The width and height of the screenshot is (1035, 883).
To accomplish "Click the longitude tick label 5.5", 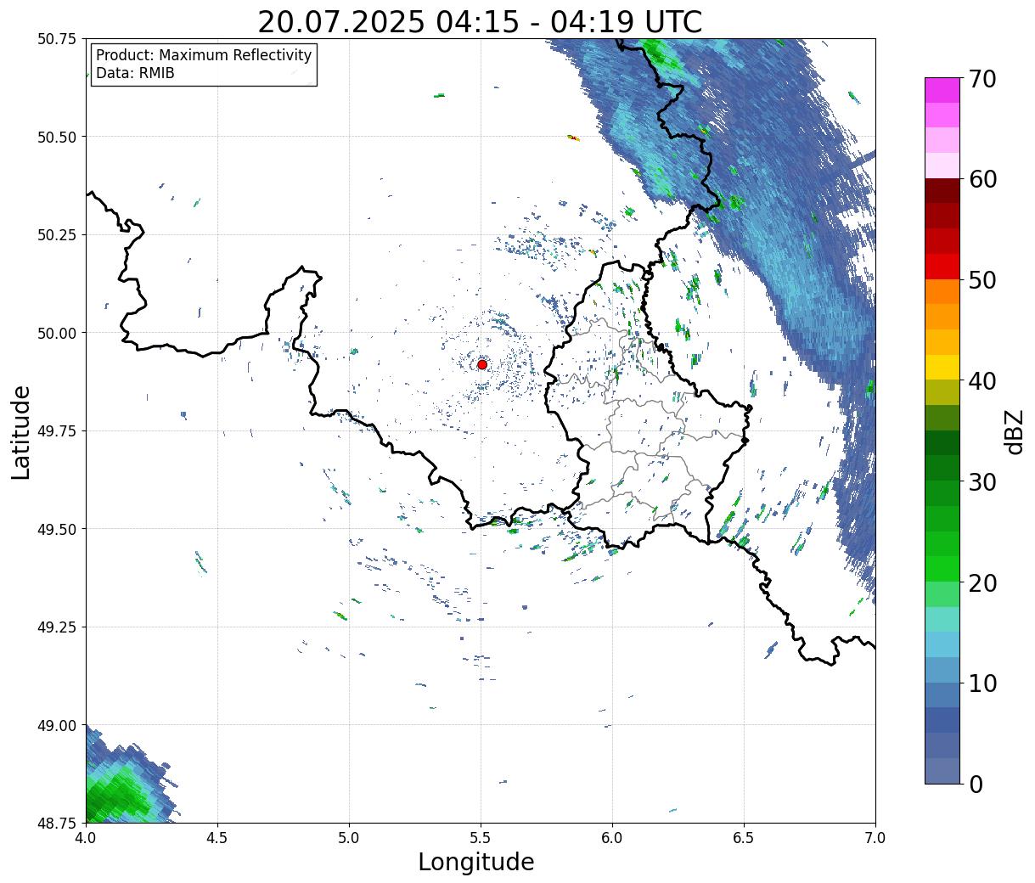I will coord(481,837).
